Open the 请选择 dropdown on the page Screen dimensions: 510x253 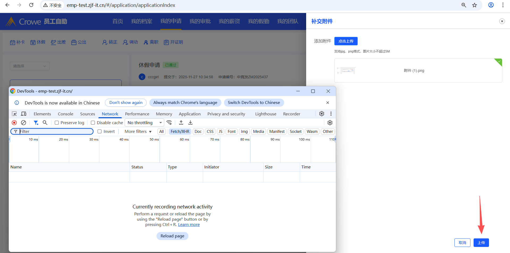(30, 66)
